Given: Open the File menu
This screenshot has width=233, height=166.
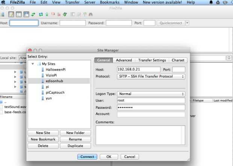Looking at the screenshot, I should [x=33, y=2].
